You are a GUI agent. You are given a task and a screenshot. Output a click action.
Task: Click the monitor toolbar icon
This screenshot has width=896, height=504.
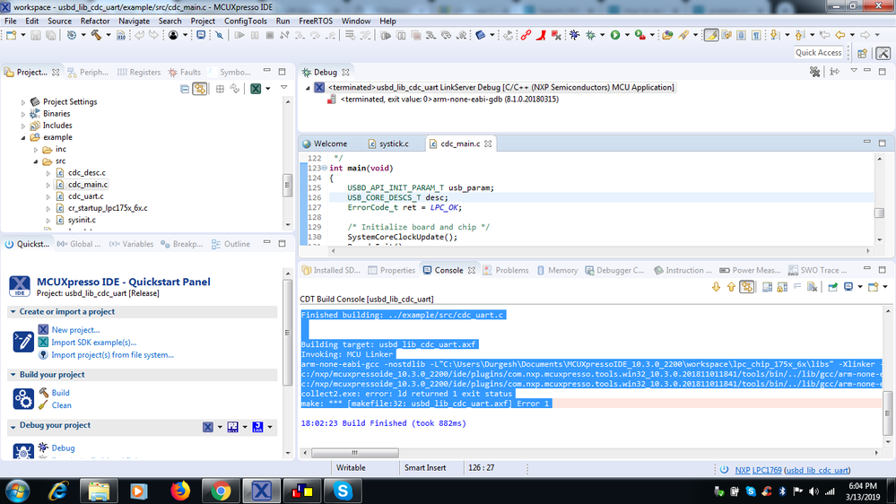(201, 36)
